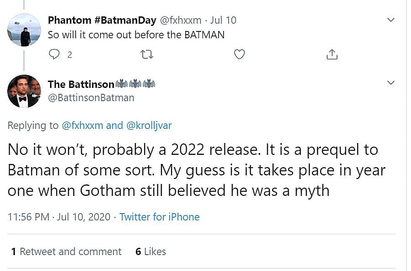Open Phantom #BatmanDay profile avatar
The height and width of the screenshot is (271, 411).
coord(24,30)
